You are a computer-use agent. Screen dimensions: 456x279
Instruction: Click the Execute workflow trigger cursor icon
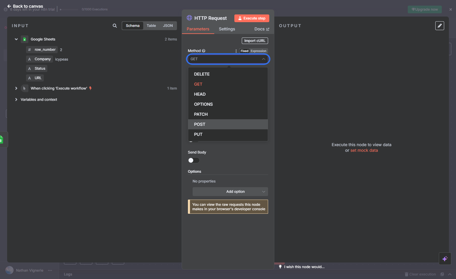(25, 88)
